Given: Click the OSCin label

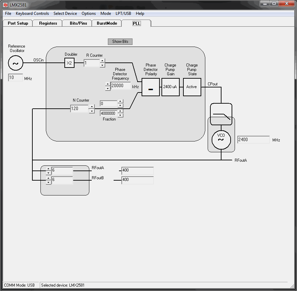Looking at the screenshot, I should click(x=38, y=60).
